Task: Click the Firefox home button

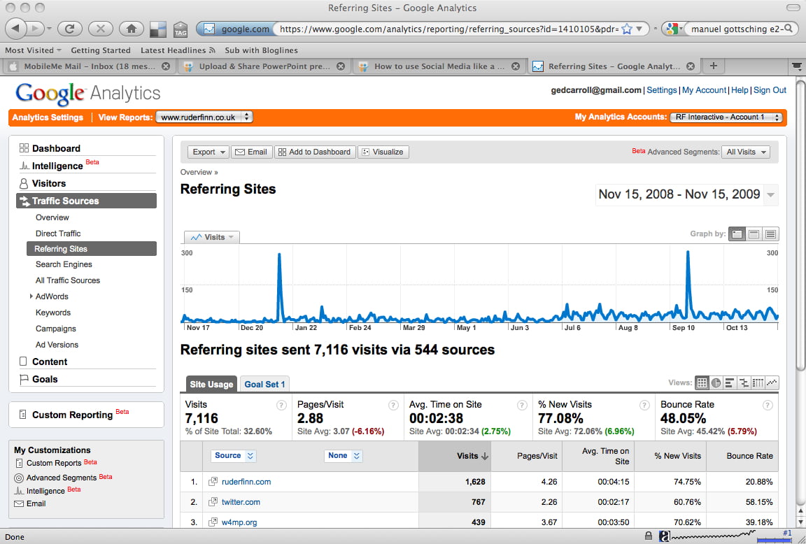Action: pos(130,29)
